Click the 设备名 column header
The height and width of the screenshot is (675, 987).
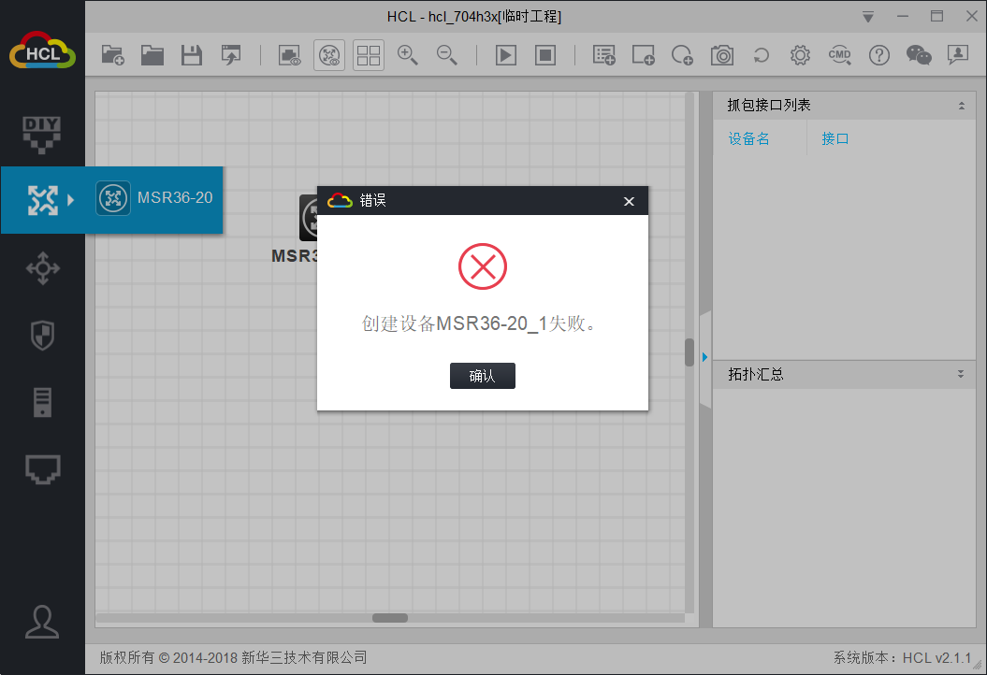click(749, 139)
